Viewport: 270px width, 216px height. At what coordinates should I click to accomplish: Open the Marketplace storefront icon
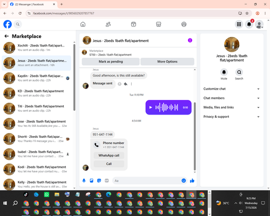pyautogui.click(x=159, y=24)
